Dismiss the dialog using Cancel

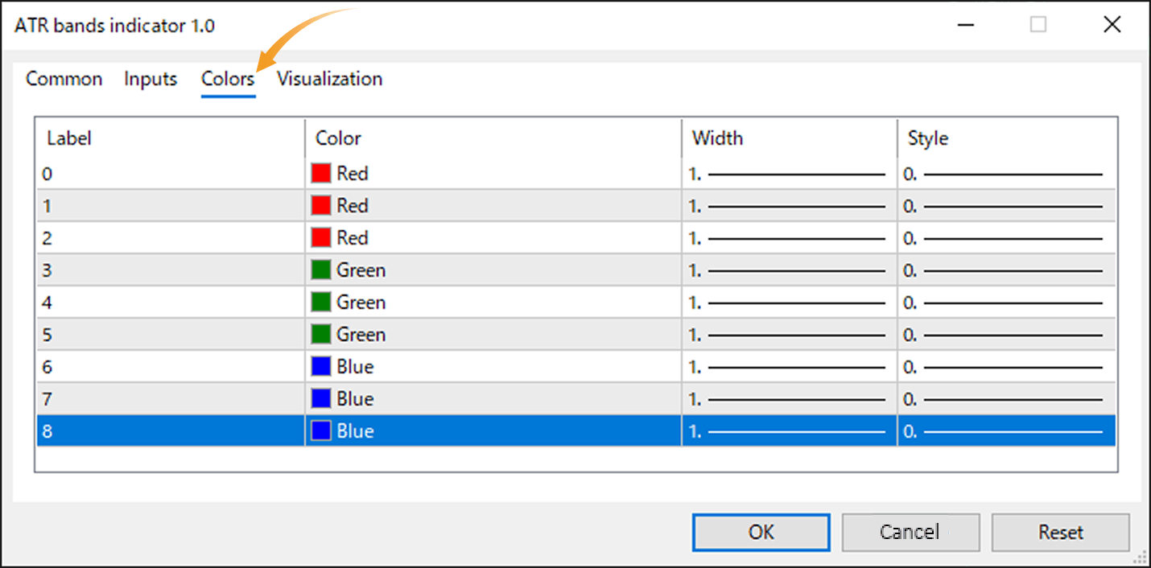[x=910, y=532]
